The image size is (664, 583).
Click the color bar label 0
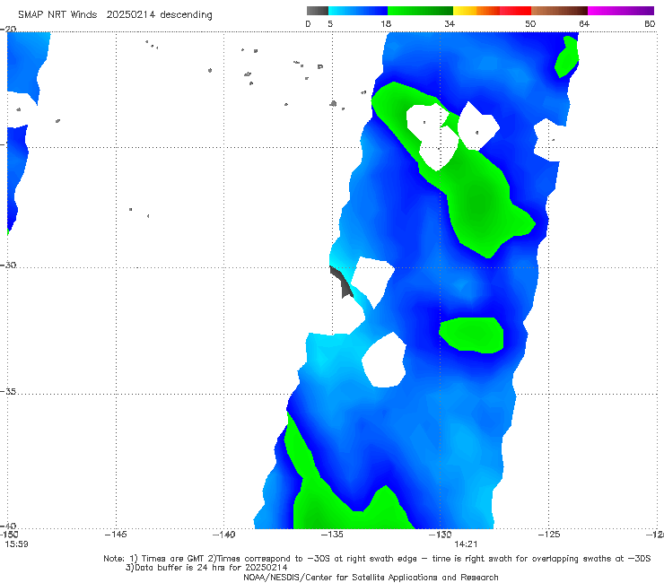[x=308, y=24]
